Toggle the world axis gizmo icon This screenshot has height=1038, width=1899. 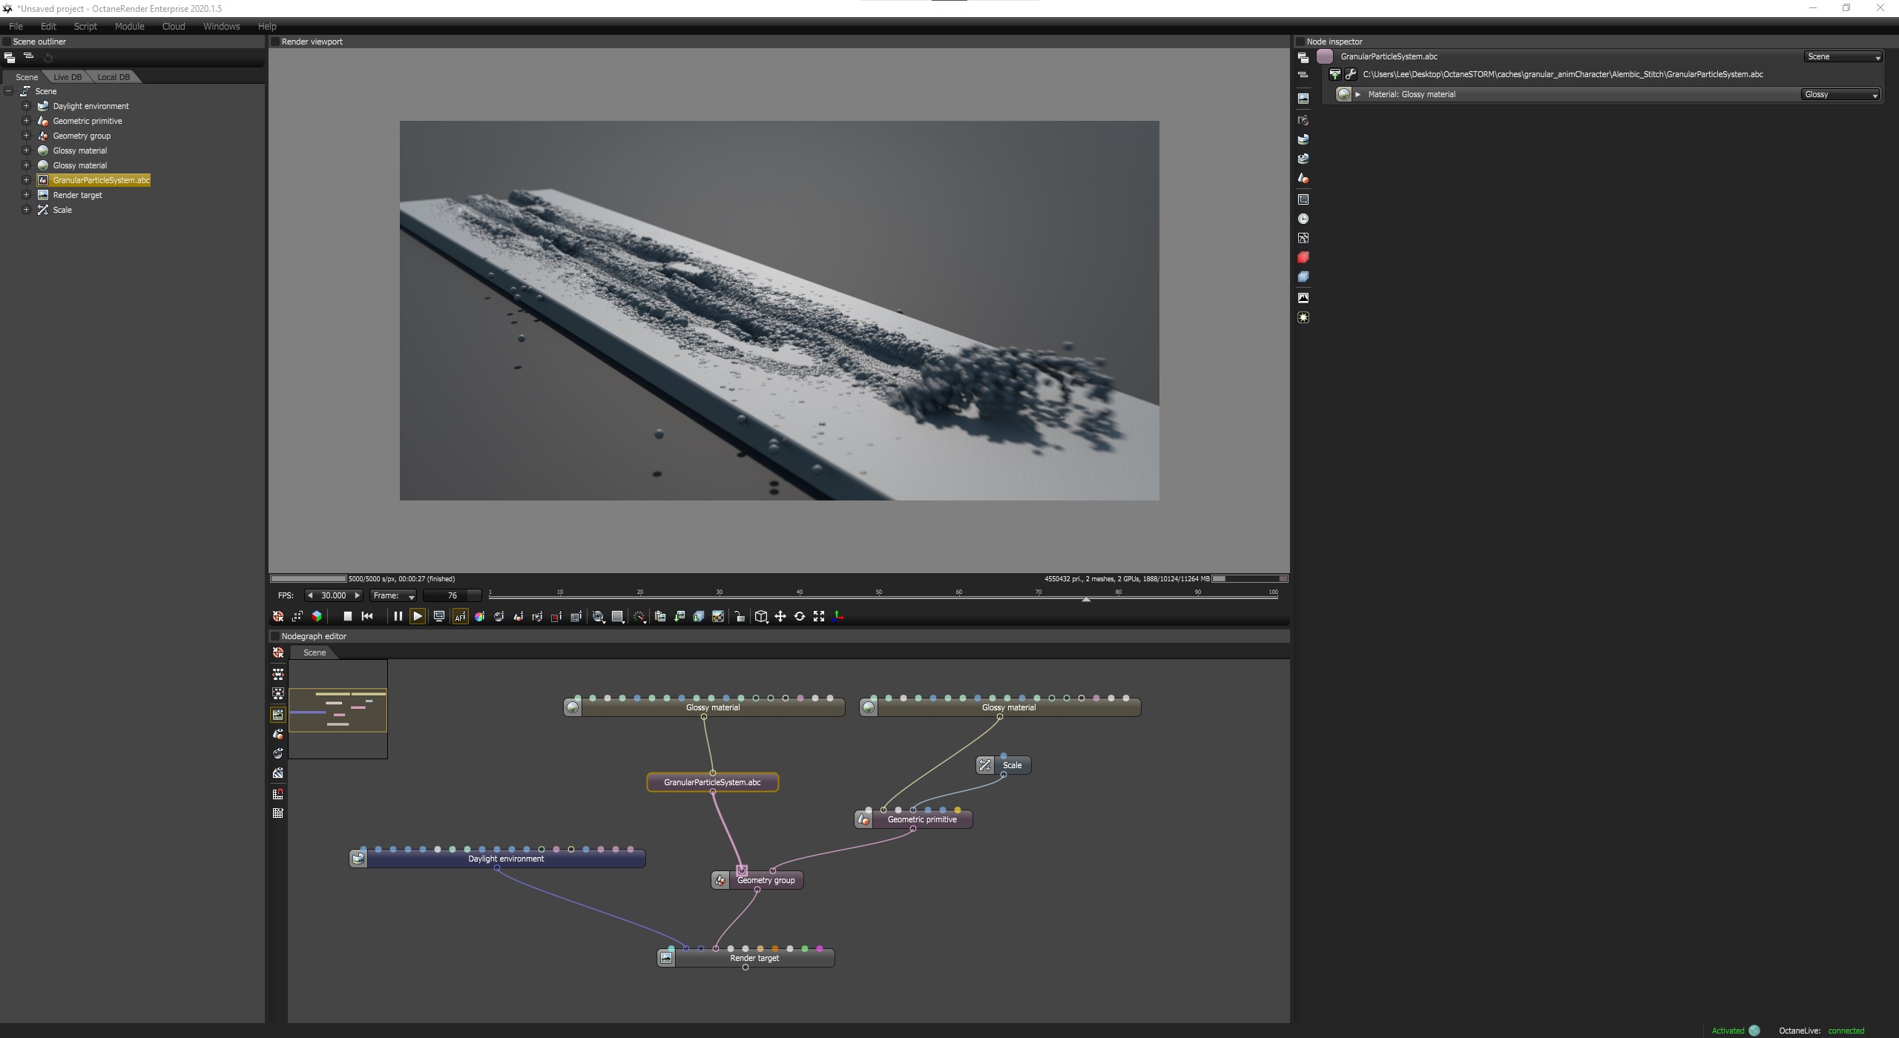click(x=838, y=616)
